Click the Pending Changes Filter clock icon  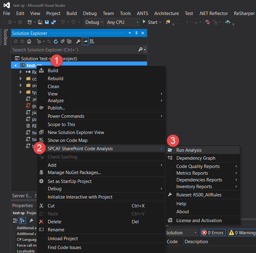(x=39, y=41)
